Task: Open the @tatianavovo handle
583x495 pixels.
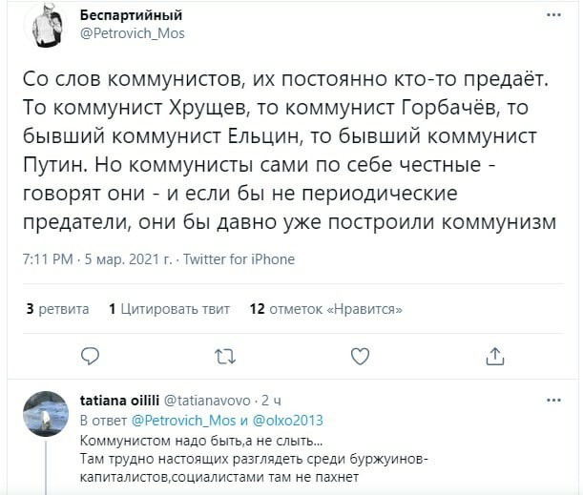Action: pos(207,401)
